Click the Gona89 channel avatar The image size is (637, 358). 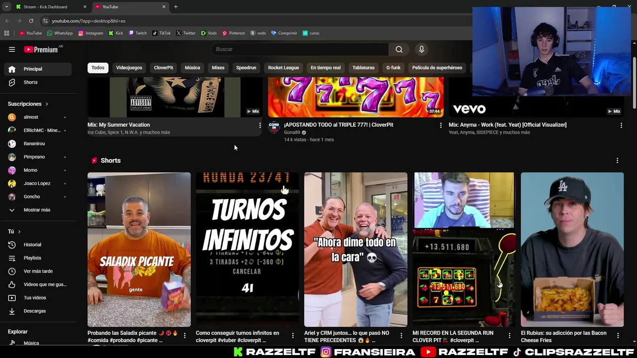274,127
